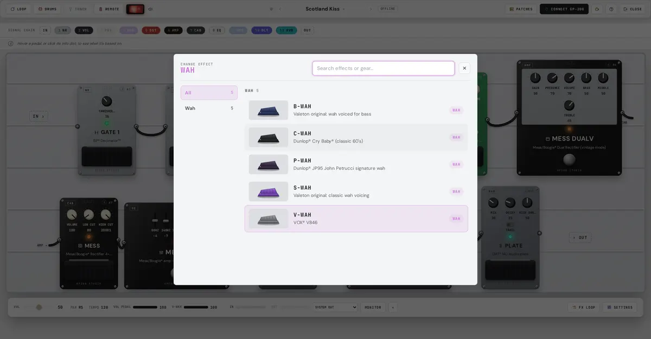The image size is (651, 339).
Task: Click the V-WAH pedal thumbnail
Action: click(269, 219)
